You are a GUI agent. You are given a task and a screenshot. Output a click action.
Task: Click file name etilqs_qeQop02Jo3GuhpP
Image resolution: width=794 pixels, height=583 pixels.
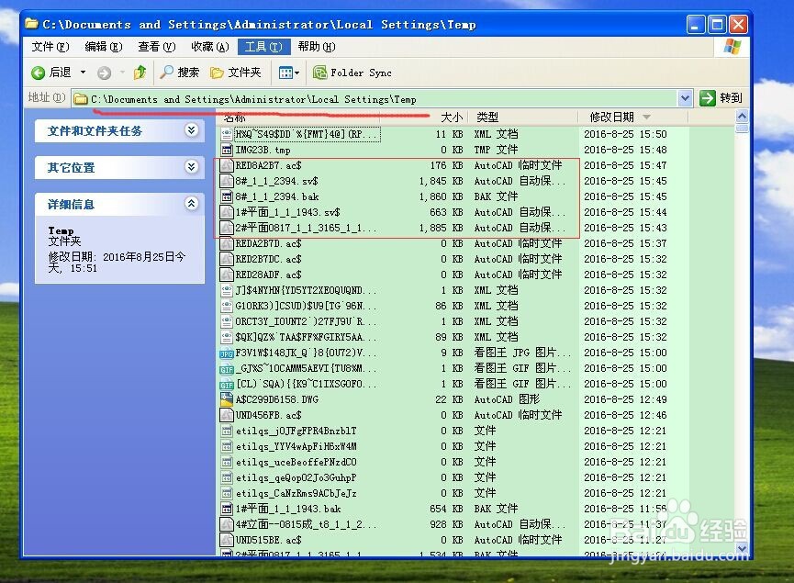click(296, 477)
